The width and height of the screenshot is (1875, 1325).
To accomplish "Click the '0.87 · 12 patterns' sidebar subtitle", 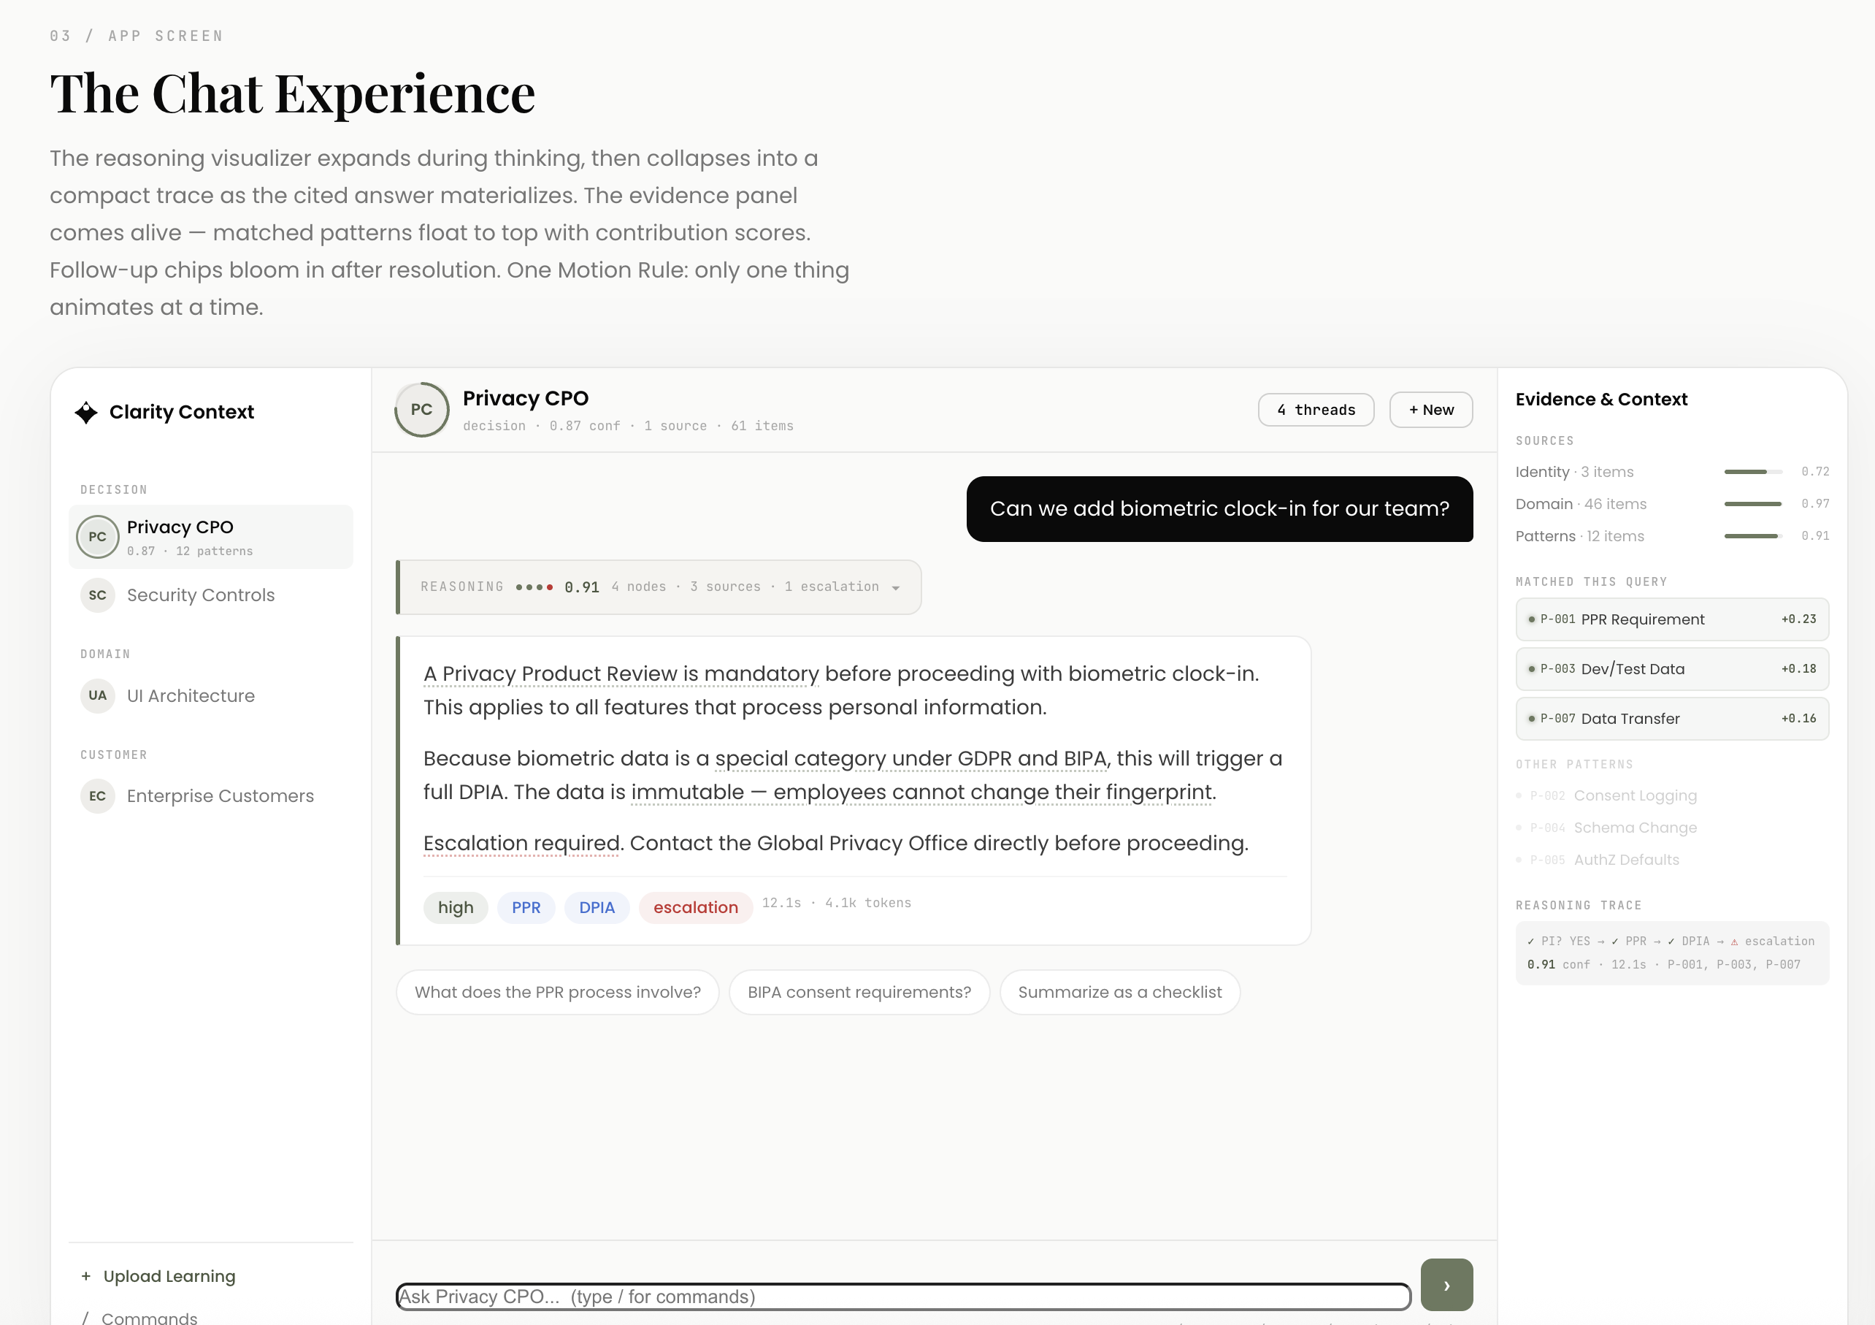I will 189,551.
